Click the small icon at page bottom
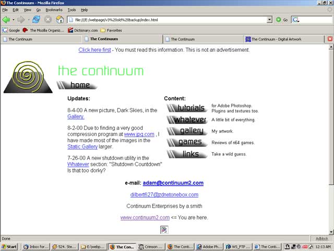 [164, 229]
